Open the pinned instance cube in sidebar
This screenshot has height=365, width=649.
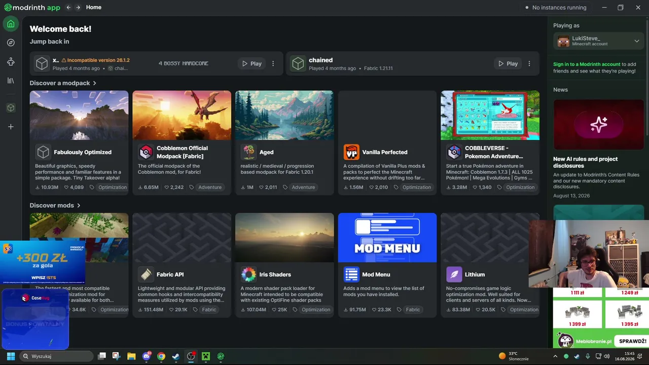click(x=11, y=108)
